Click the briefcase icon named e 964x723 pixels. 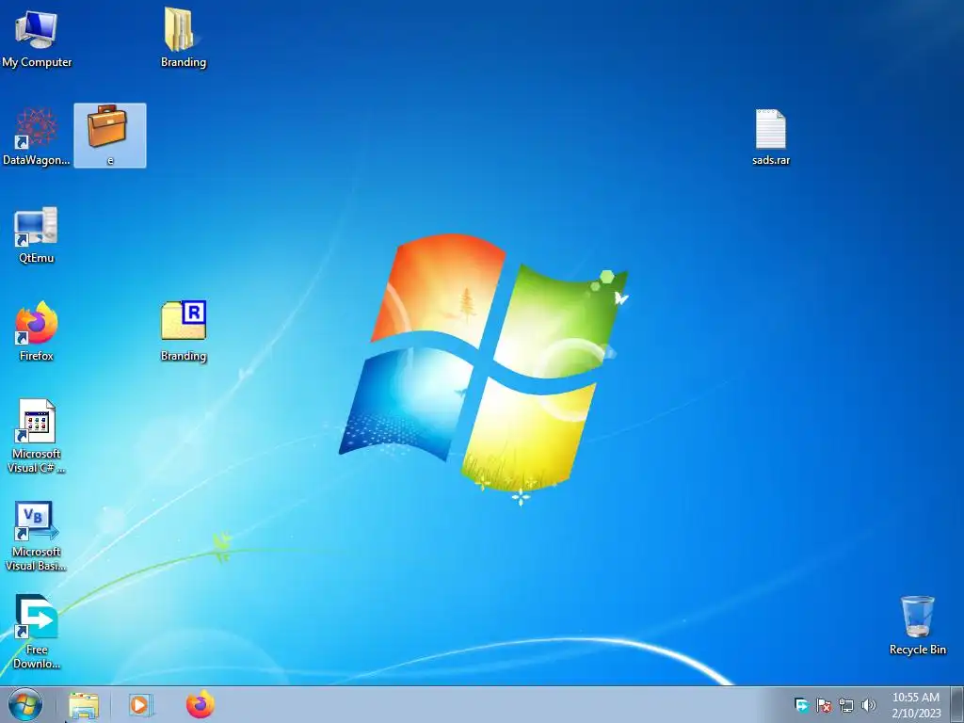tap(110, 136)
